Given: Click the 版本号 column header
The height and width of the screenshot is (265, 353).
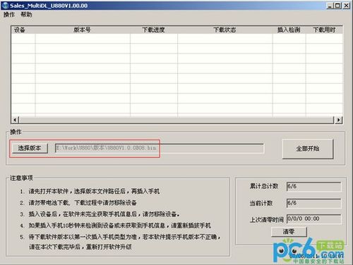Looking at the screenshot, I should point(83,30).
